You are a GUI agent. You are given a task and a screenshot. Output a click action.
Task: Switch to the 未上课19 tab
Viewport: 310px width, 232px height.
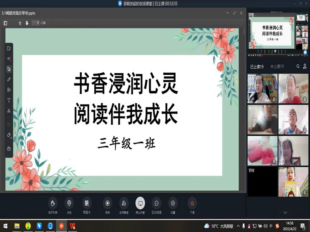click(277, 66)
